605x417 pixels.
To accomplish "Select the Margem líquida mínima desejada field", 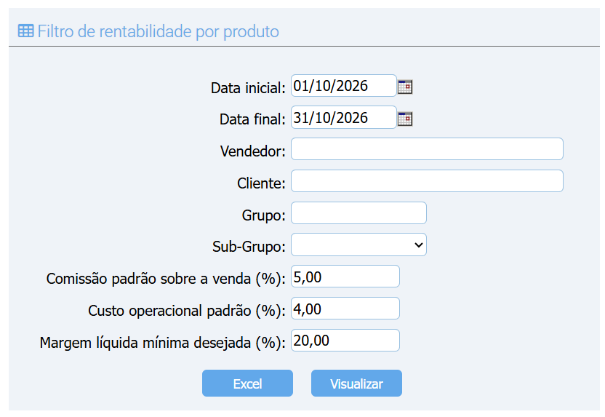I will (x=345, y=341).
